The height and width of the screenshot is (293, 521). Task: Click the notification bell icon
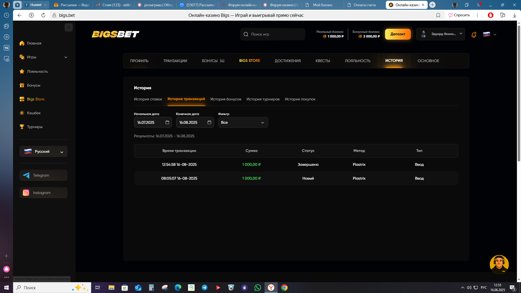point(474,35)
